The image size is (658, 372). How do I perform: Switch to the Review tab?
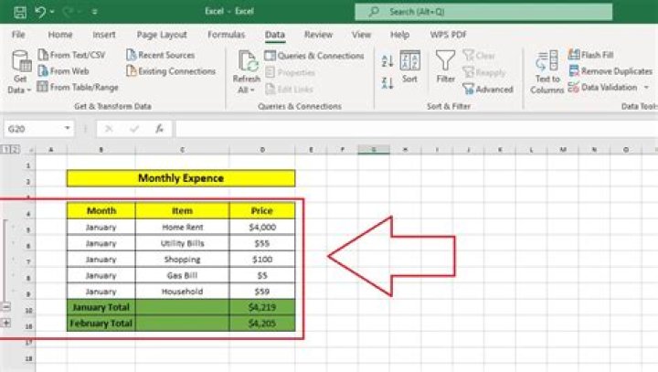(318, 35)
